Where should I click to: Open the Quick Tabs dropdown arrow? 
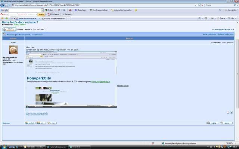coord(14,18)
